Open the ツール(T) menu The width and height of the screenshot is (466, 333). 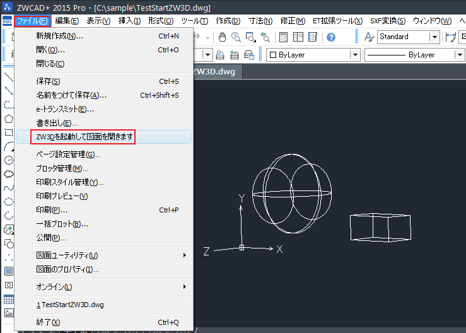(194, 21)
